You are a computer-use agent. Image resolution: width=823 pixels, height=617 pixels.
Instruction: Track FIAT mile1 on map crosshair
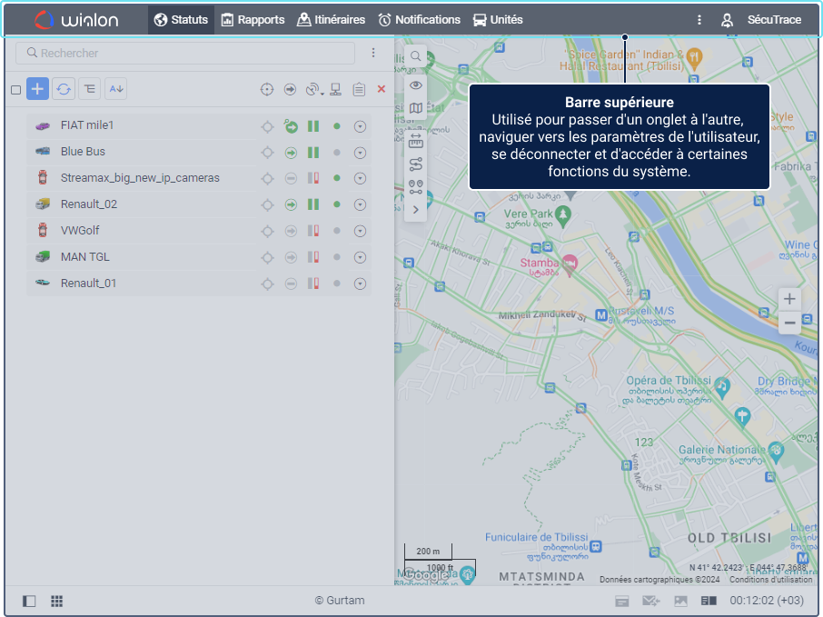coord(267,126)
